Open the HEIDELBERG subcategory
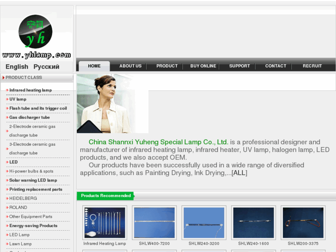This screenshot has height=252, width=336. pos(23,198)
